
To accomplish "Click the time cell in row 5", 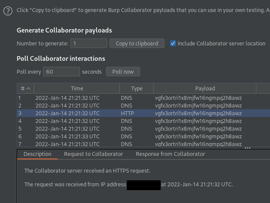I will 67,129.
